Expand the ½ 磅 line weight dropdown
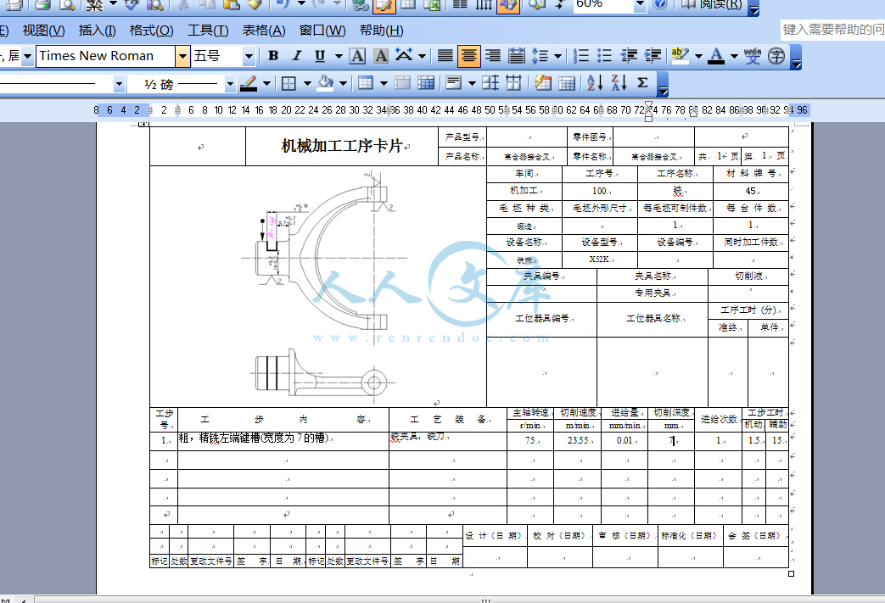 point(230,85)
